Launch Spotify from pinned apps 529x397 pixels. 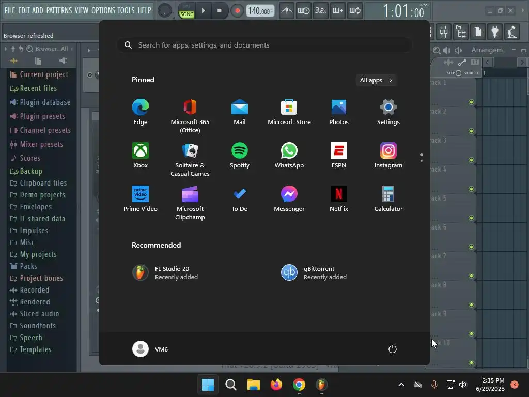coord(240,155)
